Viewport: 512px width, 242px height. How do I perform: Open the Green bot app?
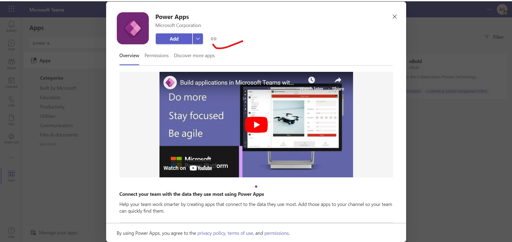(x=11, y=138)
